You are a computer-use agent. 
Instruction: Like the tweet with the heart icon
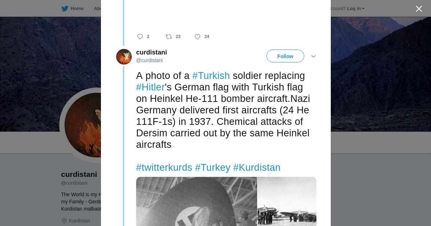pos(198,37)
